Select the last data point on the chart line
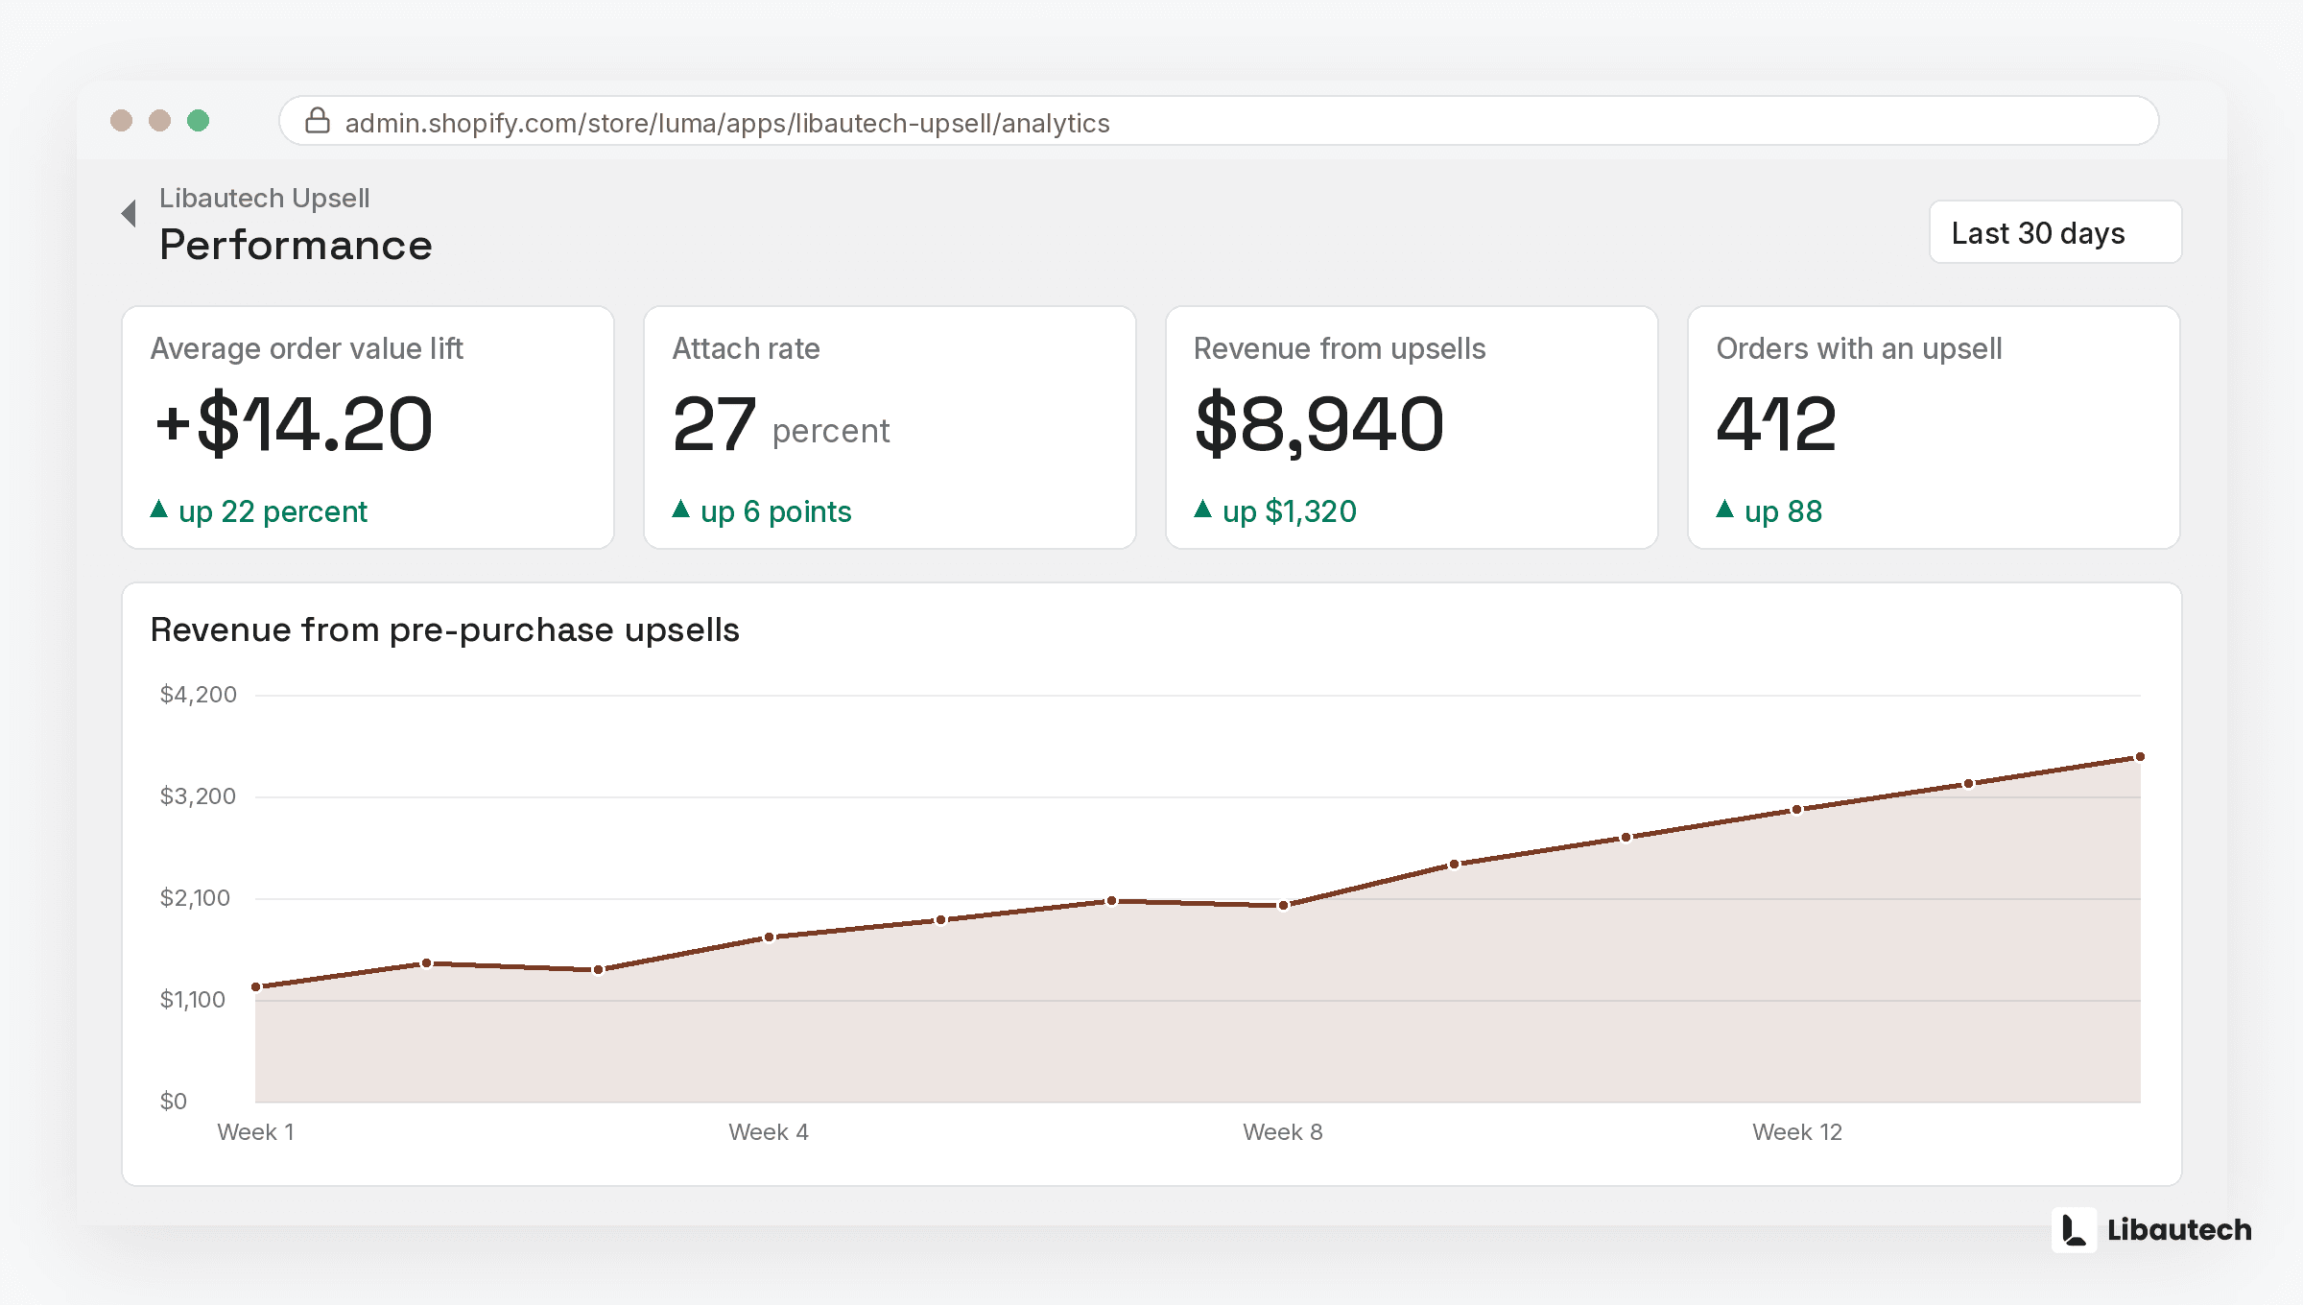This screenshot has width=2303, height=1305. 2140,757
